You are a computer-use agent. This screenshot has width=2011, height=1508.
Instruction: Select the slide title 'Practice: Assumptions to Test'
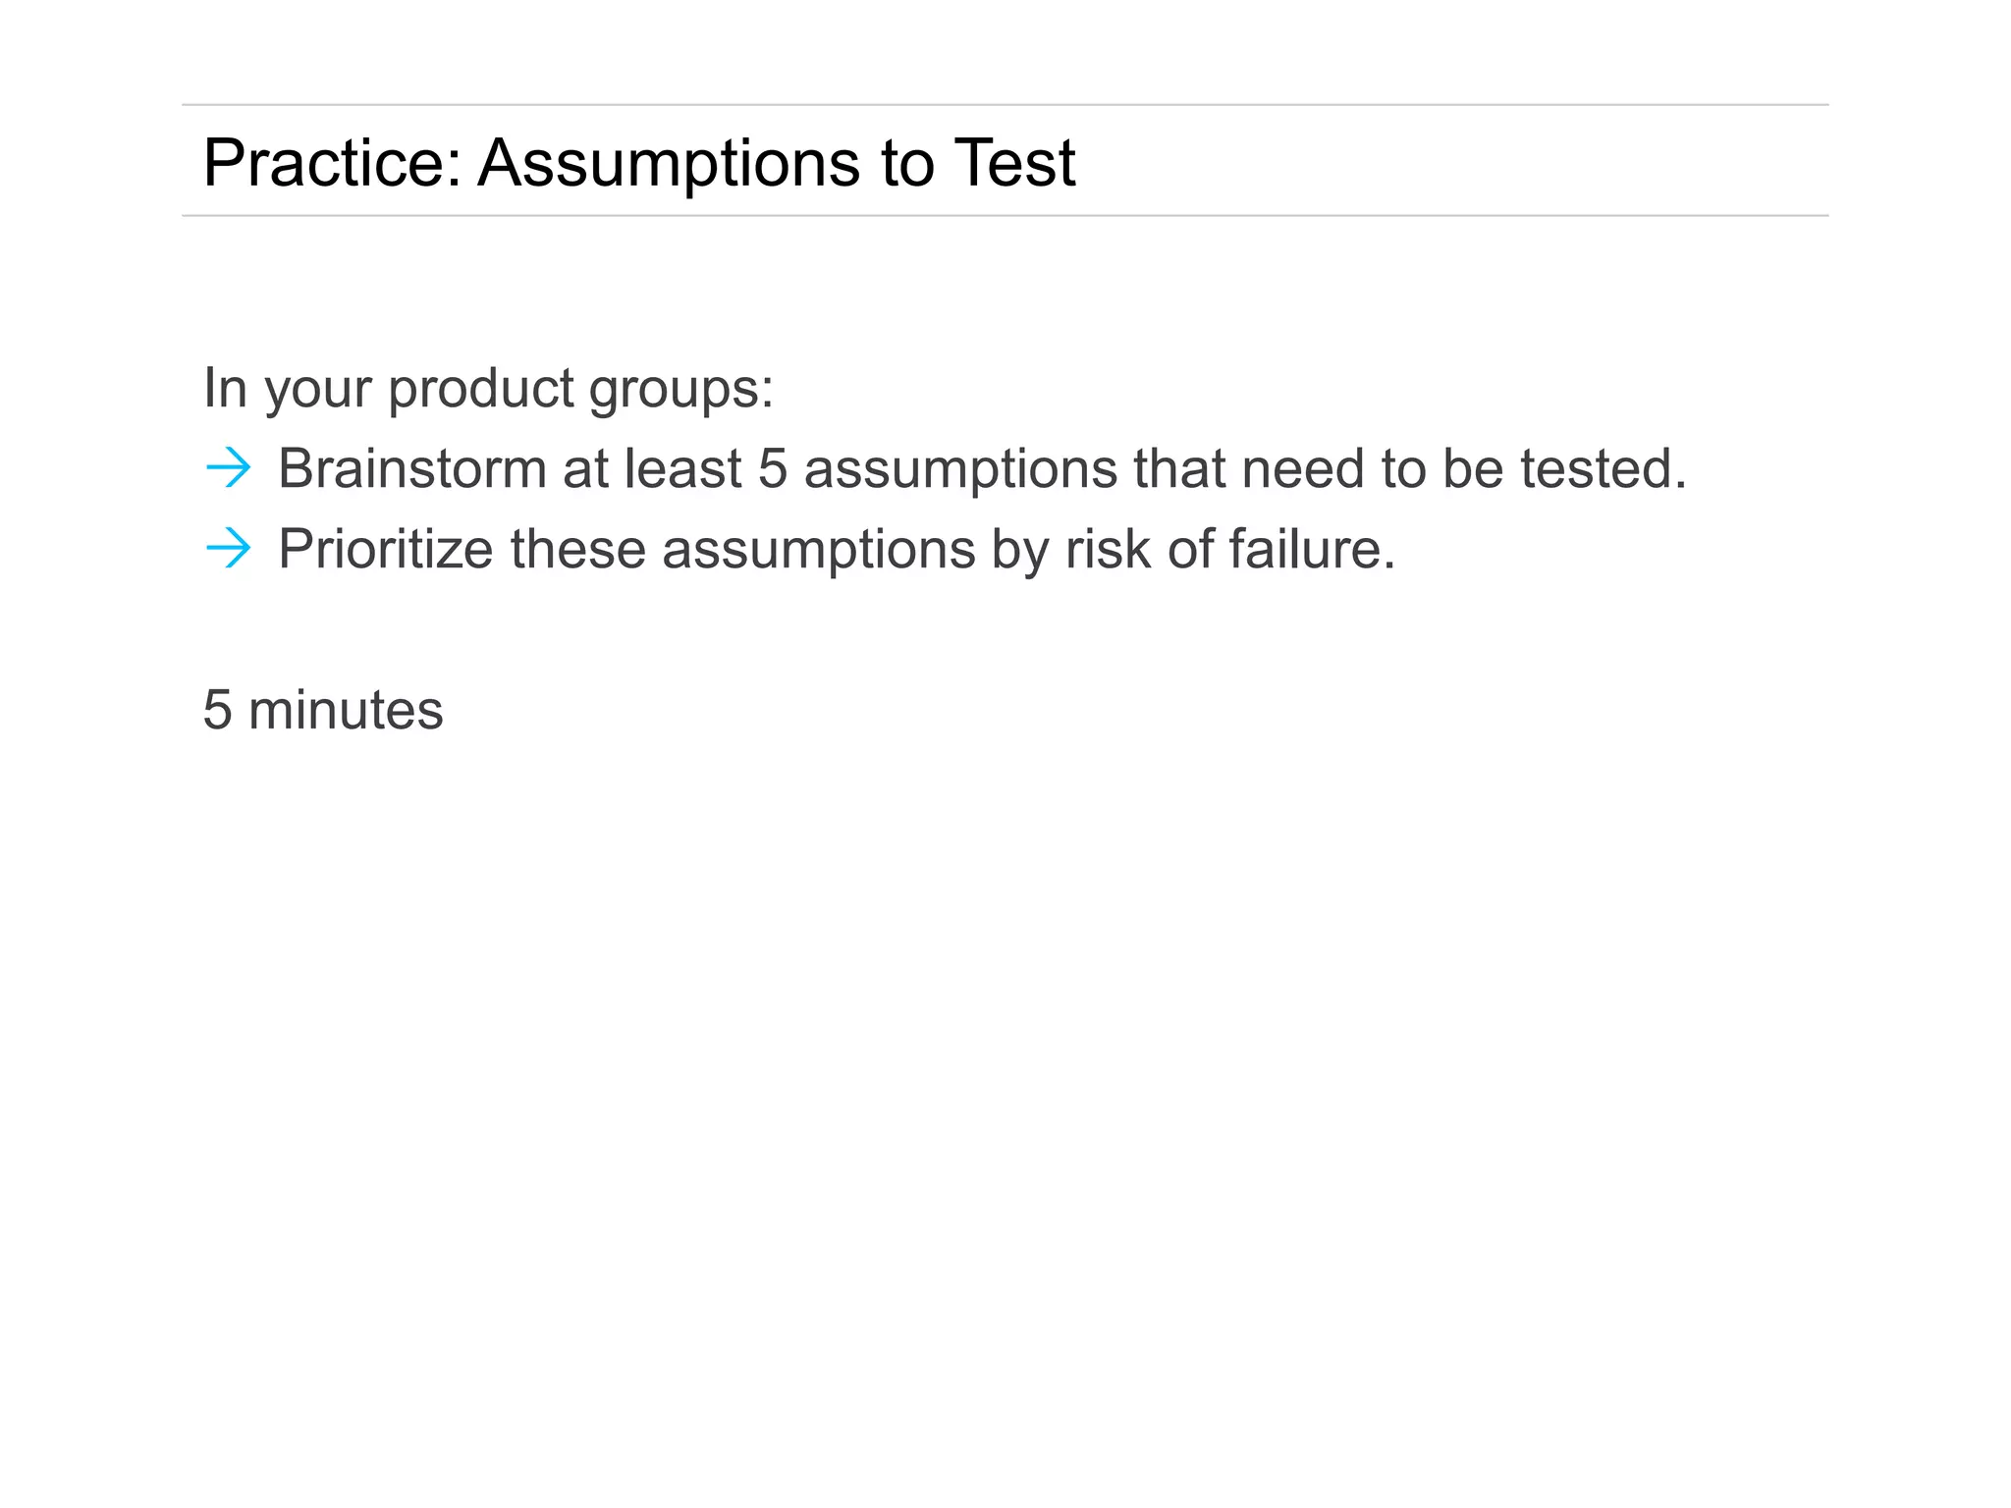638,162
